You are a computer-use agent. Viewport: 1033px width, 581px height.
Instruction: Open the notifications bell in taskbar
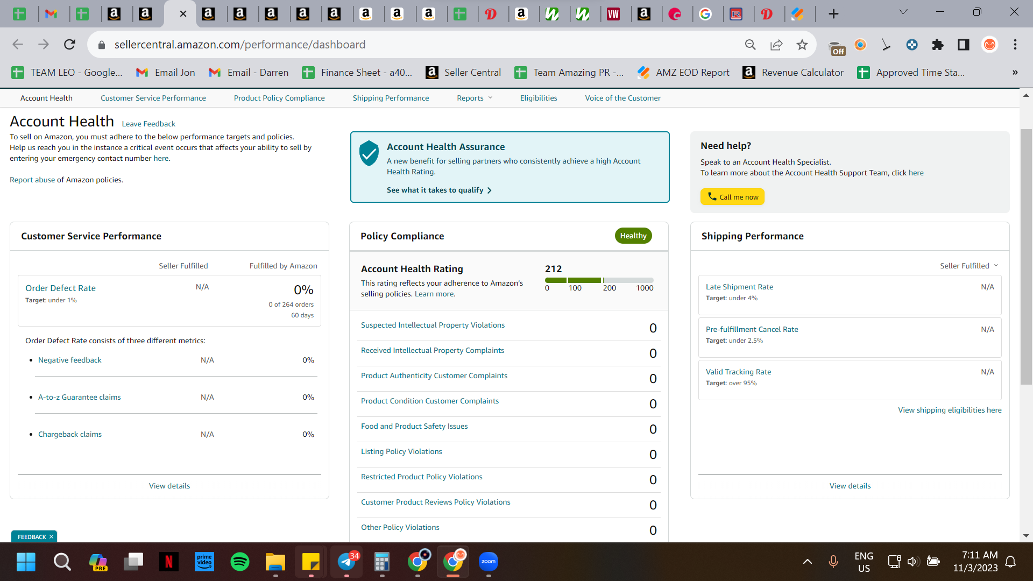1010,562
